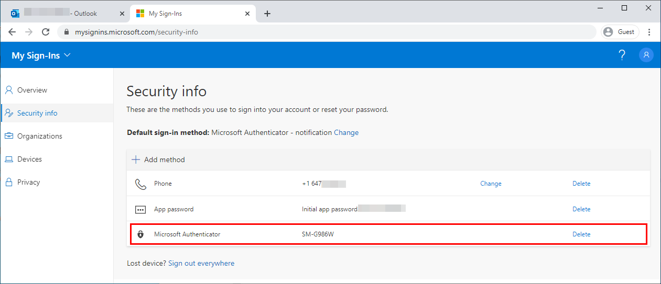Click Add method
661x284 pixels.
pyautogui.click(x=158, y=160)
